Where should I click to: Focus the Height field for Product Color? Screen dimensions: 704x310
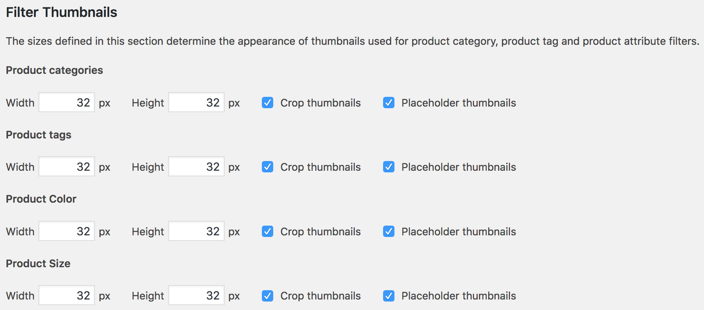pos(196,231)
